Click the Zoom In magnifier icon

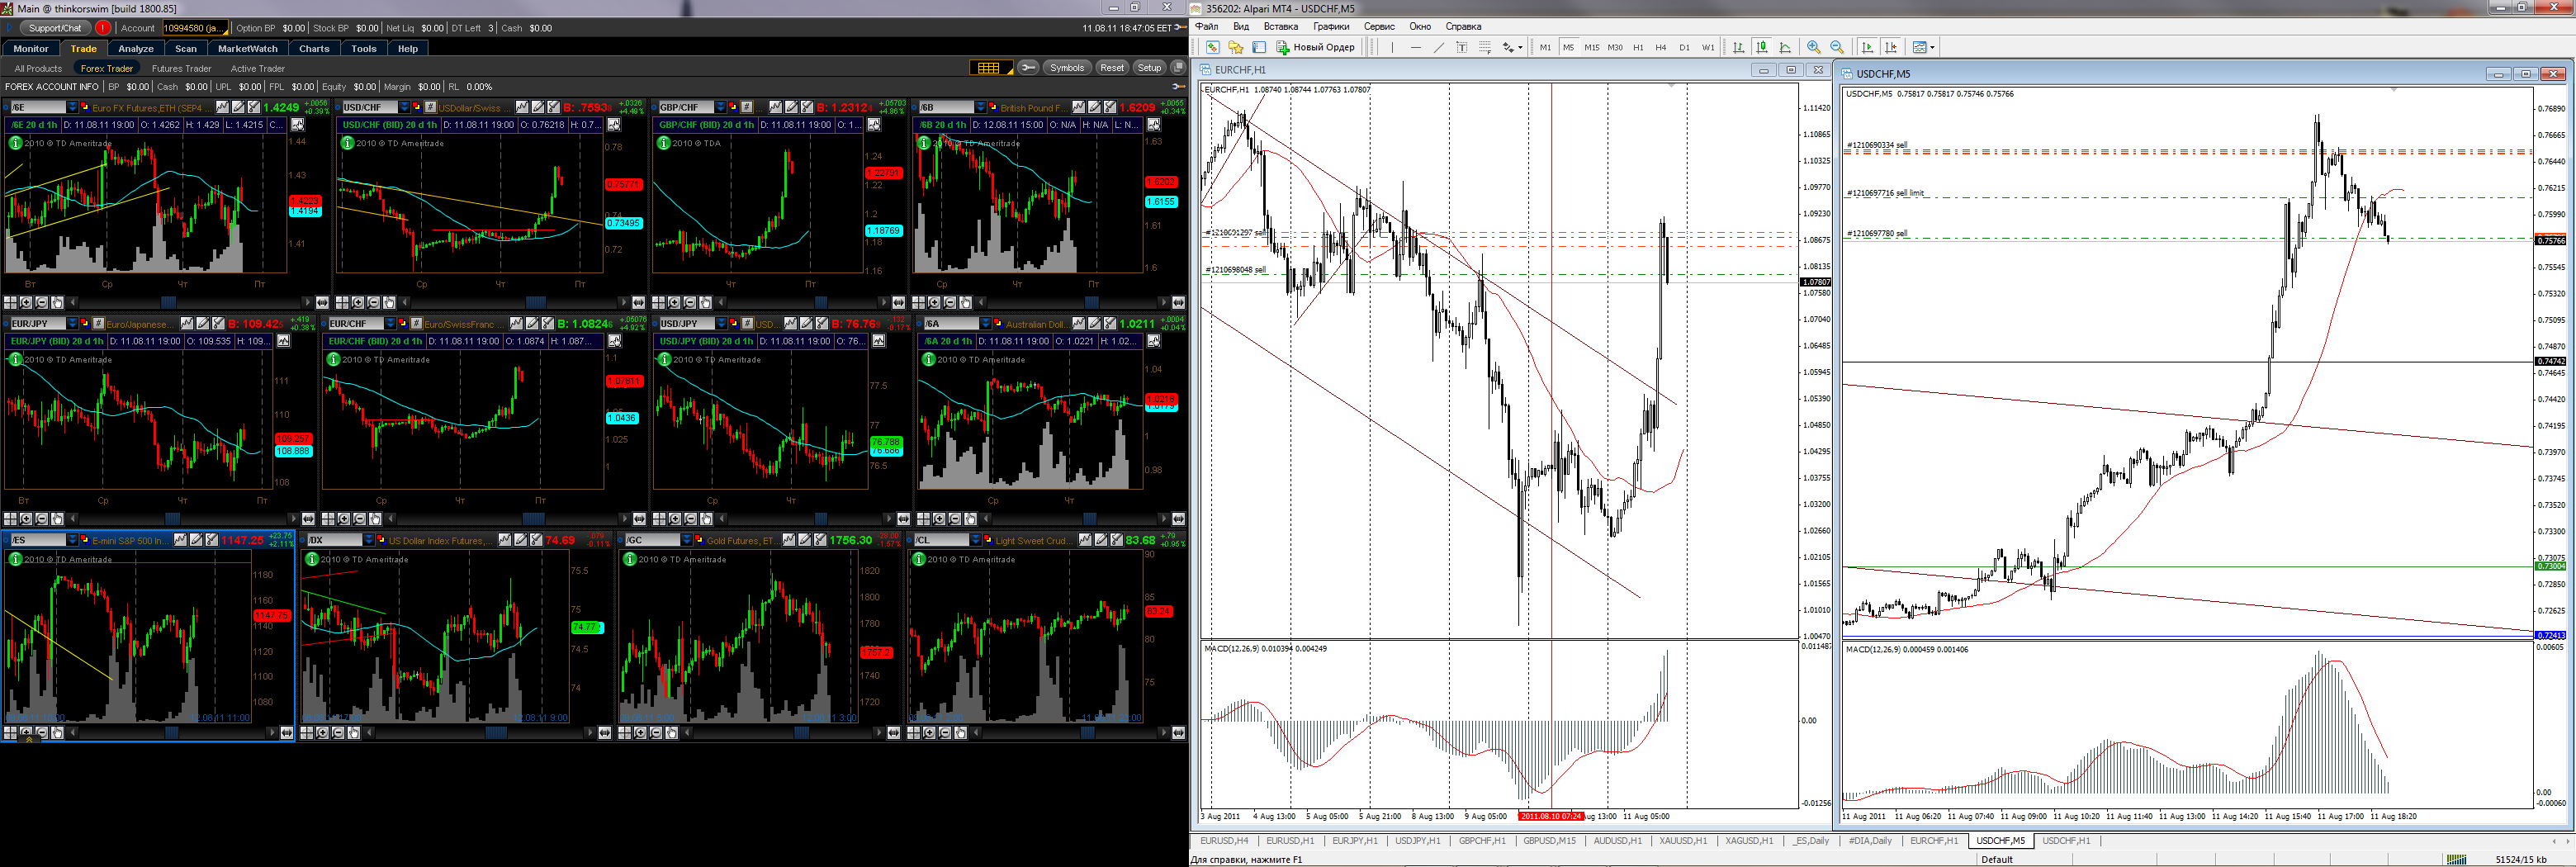[1814, 47]
